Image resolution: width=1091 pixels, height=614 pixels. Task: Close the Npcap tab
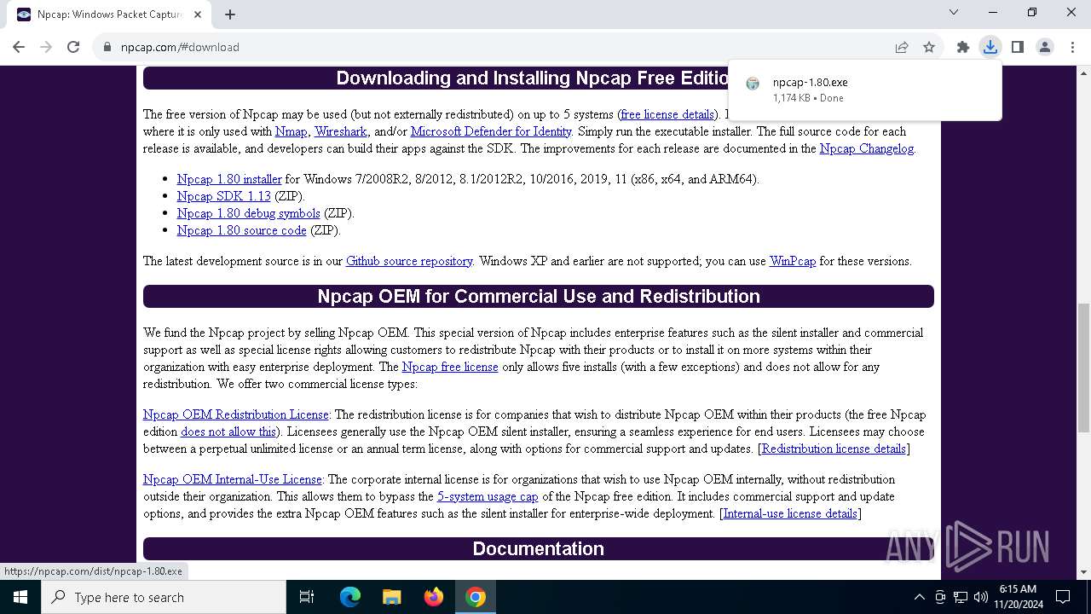click(198, 14)
